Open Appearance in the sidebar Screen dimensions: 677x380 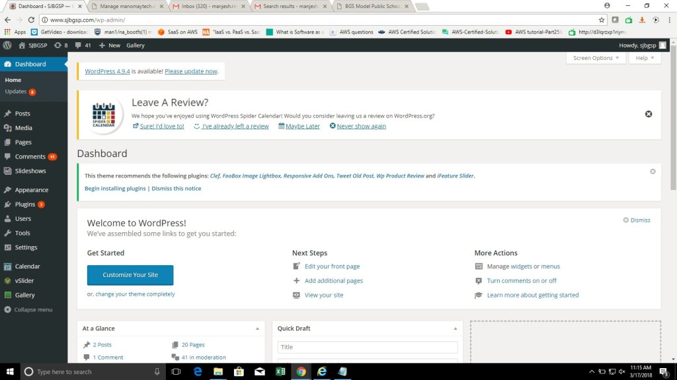(32, 190)
